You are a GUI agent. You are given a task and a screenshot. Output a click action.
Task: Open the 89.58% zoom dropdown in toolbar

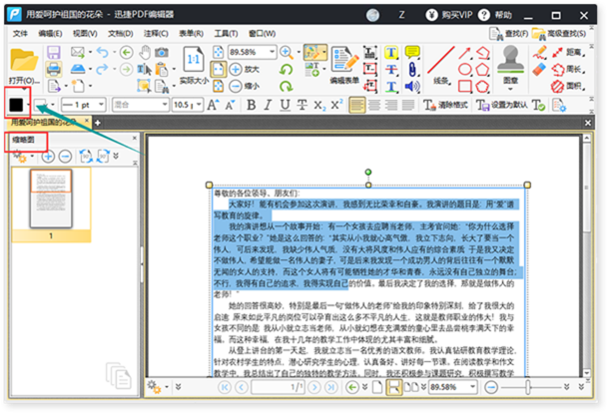pos(272,52)
